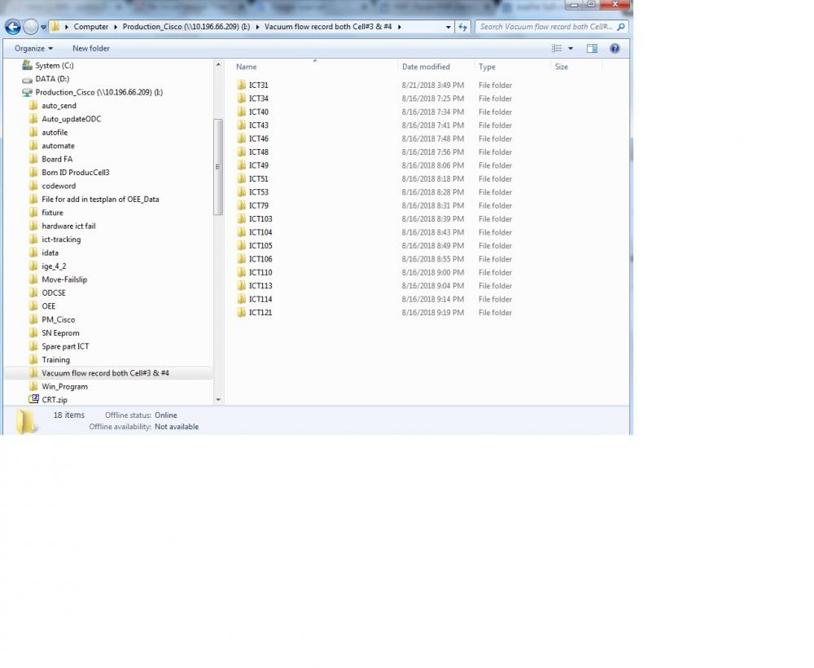Change view with the view icon
The width and height of the screenshot is (814, 668).
(557, 48)
